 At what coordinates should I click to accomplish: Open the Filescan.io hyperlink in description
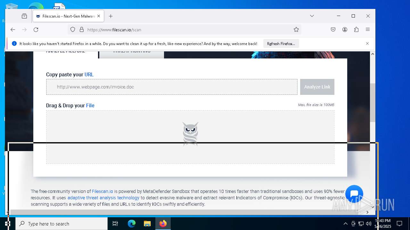pyautogui.click(x=102, y=191)
